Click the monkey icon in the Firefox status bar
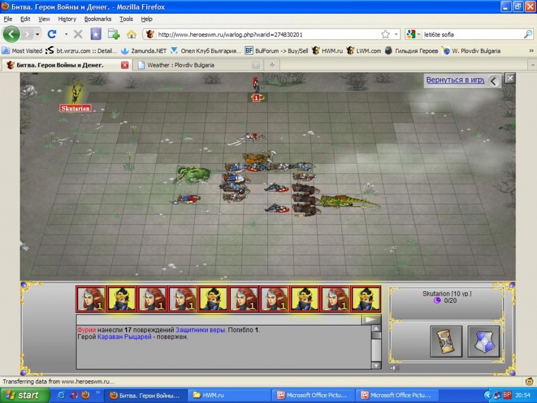The height and width of the screenshot is (403, 537). point(530,382)
